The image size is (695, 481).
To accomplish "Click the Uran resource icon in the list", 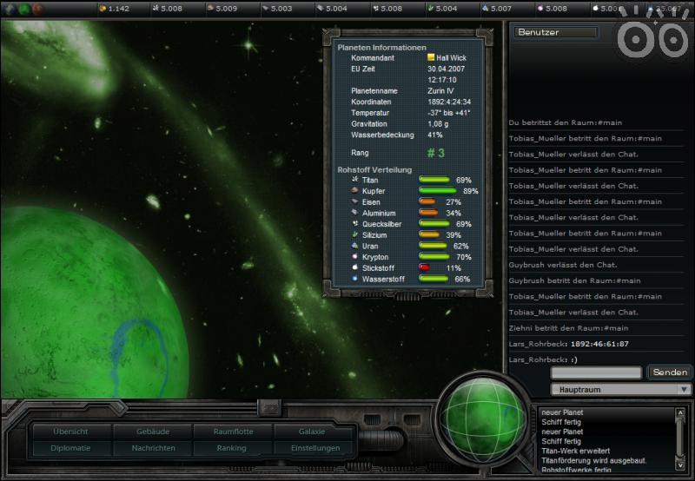I will [x=342, y=247].
